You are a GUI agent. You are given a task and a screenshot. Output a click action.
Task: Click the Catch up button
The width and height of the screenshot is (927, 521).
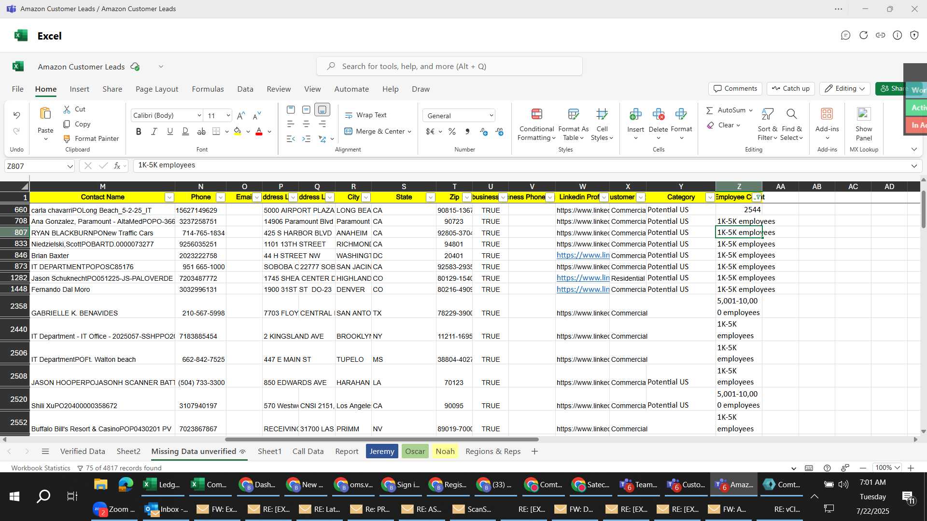click(790, 89)
